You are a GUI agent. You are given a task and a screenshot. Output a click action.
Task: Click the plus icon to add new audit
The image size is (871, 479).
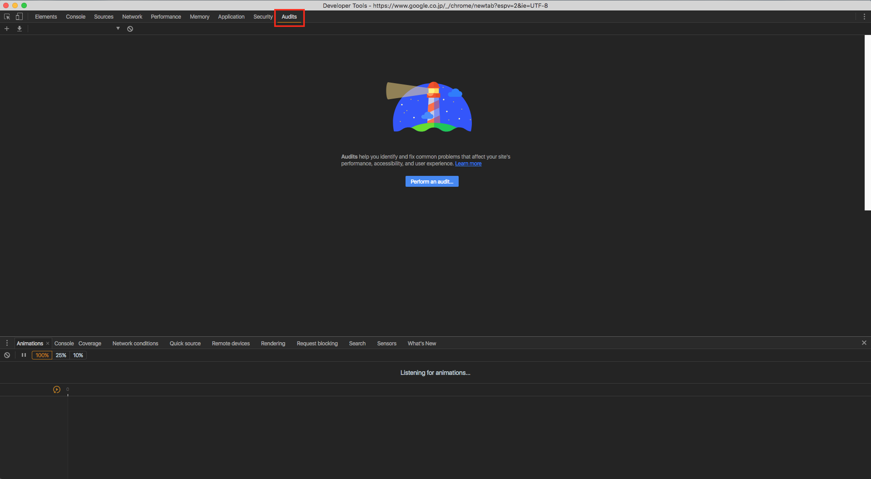(x=7, y=29)
